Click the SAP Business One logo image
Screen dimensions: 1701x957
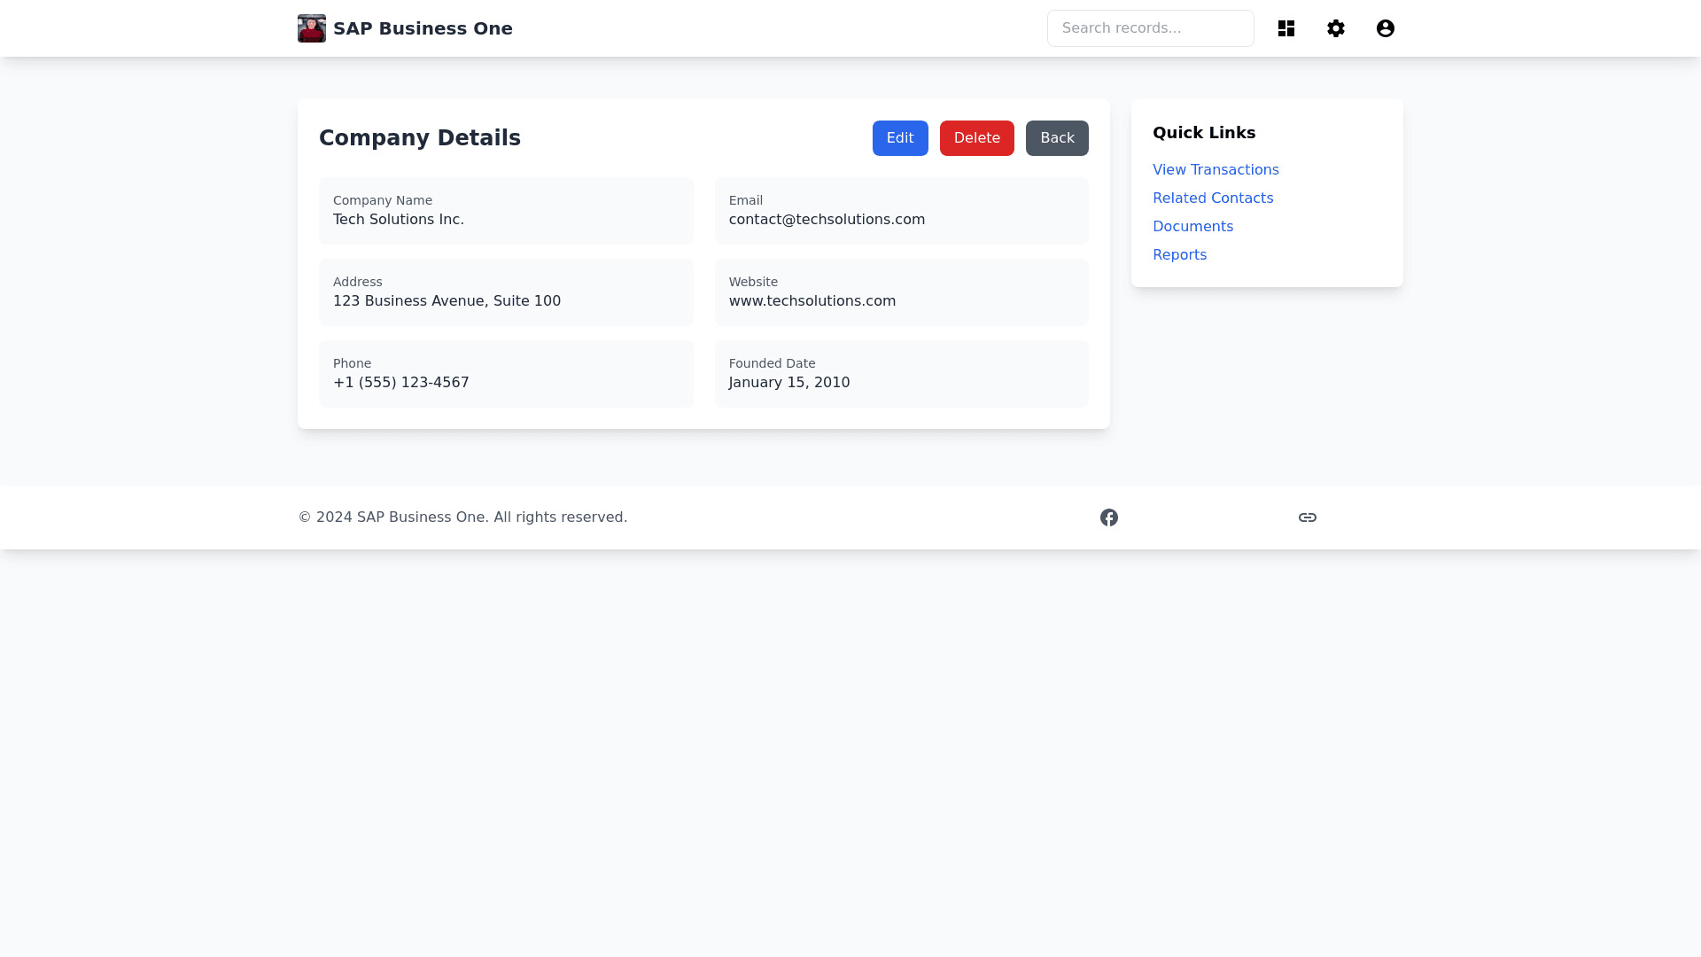(312, 28)
